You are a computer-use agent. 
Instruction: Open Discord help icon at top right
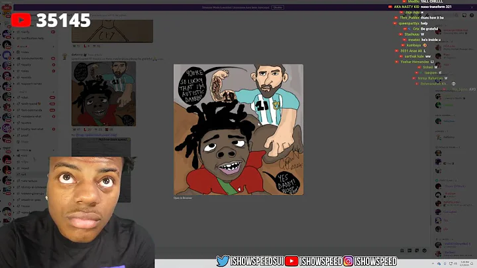472,15
